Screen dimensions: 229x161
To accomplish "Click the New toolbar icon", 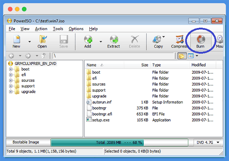I will pyautogui.click(x=17, y=39).
